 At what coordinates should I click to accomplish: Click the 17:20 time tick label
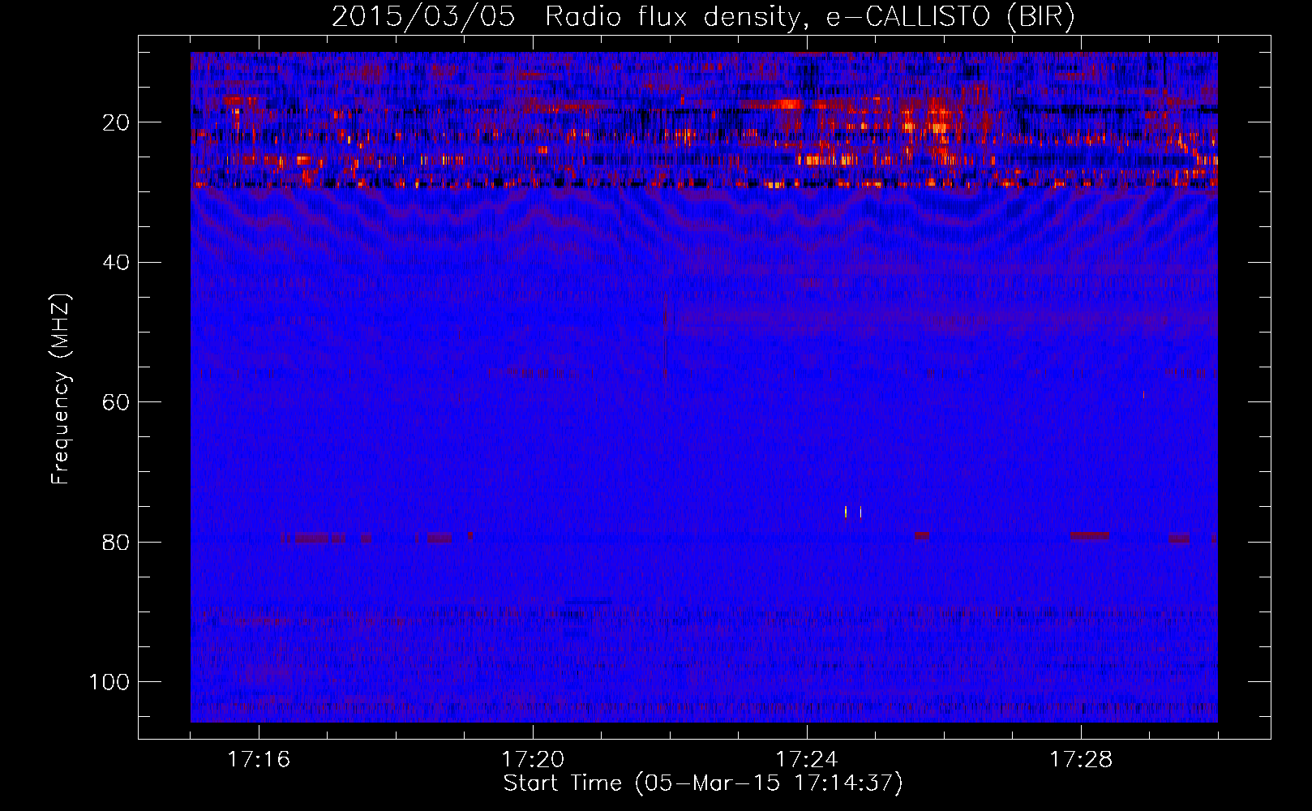click(x=533, y=760)
